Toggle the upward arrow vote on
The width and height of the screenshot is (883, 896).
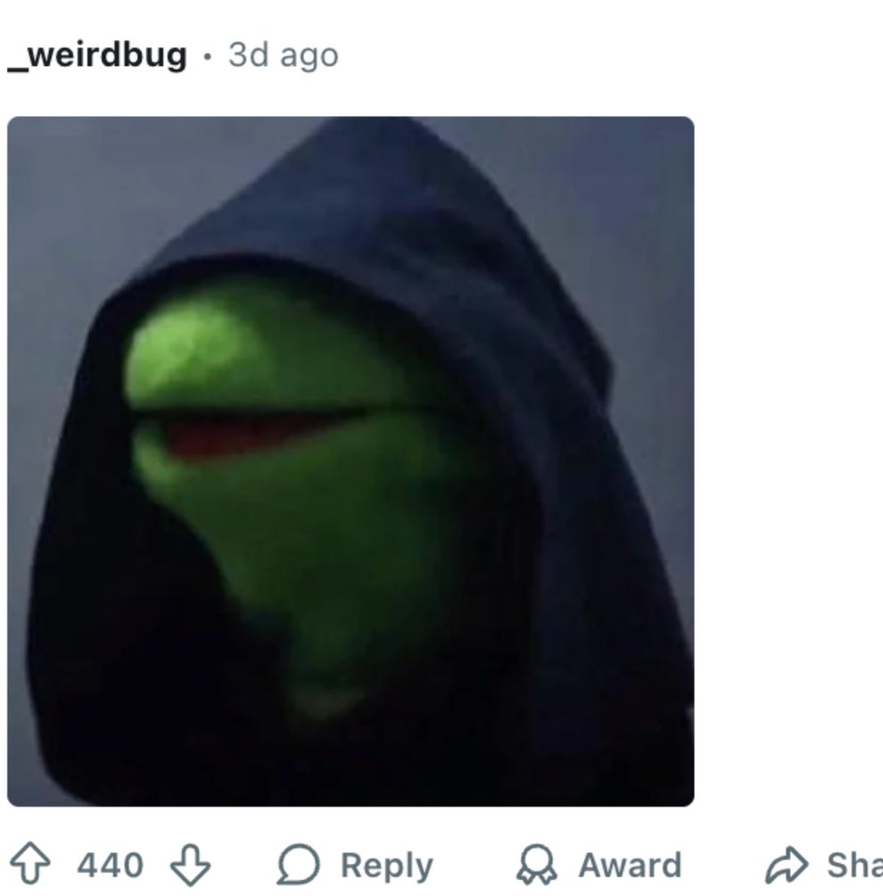coord(30,864)
